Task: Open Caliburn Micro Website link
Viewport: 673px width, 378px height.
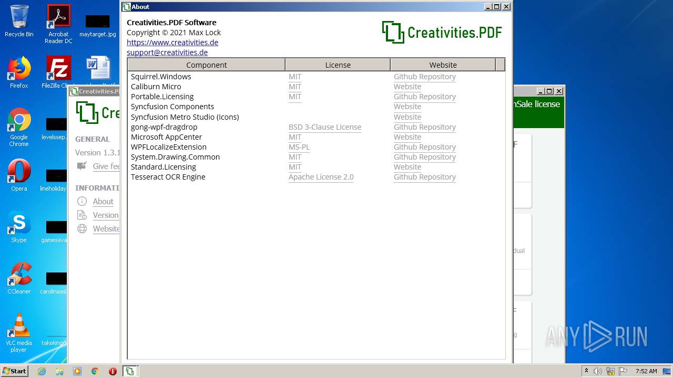Action: point(407,87)
